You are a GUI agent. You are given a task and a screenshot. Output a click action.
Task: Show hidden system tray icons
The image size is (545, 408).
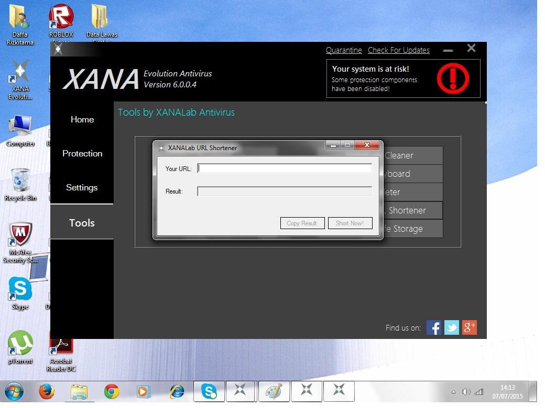(x=453, y=392)
